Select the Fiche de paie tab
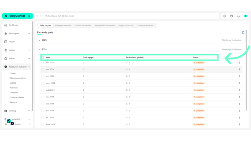This screenshot has width=251, height=141. [46, 26]
